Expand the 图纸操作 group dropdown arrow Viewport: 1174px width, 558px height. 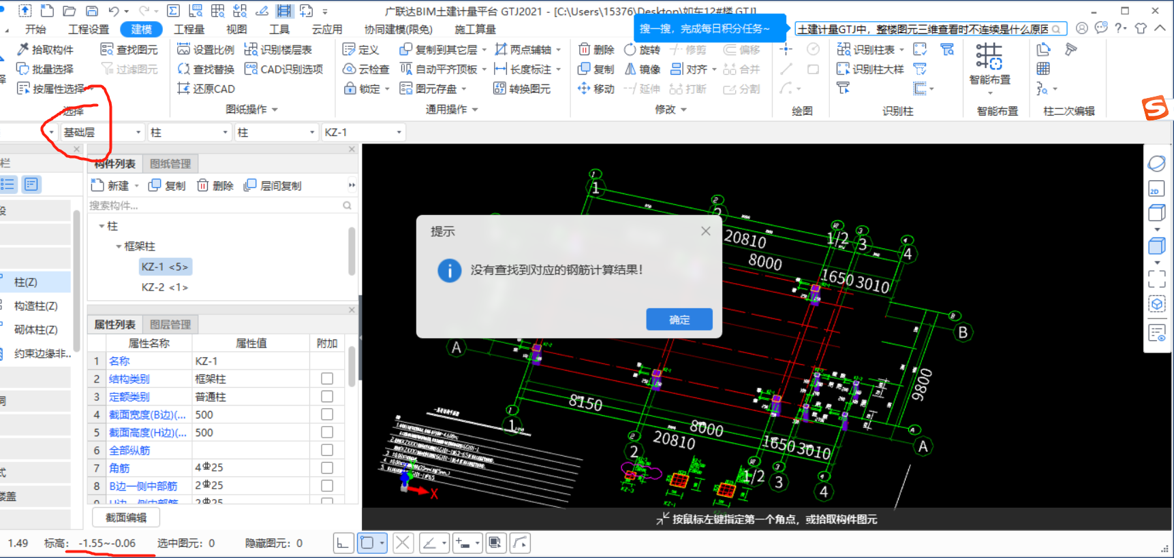[x=275, y=110]
